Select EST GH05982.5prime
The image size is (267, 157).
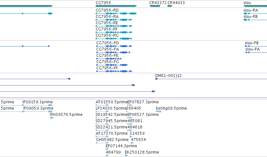pos(102,143)
